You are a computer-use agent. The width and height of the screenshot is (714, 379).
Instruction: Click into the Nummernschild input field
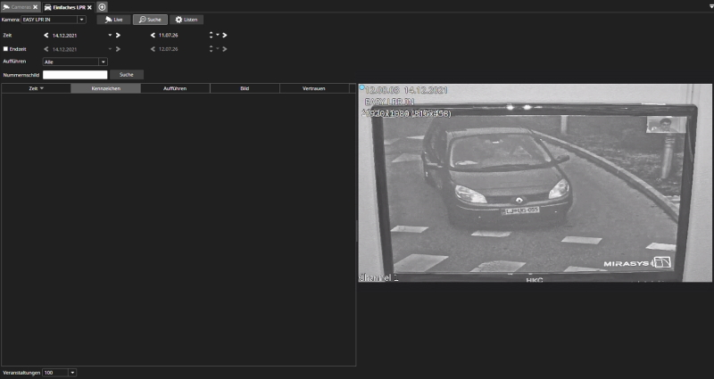[x=75, y=75]
